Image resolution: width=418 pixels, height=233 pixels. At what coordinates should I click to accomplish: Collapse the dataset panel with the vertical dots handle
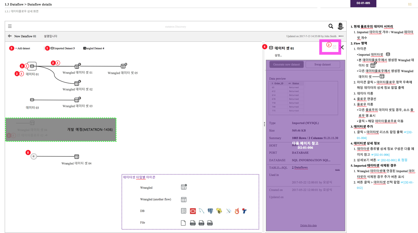click(x=264, y=124)
